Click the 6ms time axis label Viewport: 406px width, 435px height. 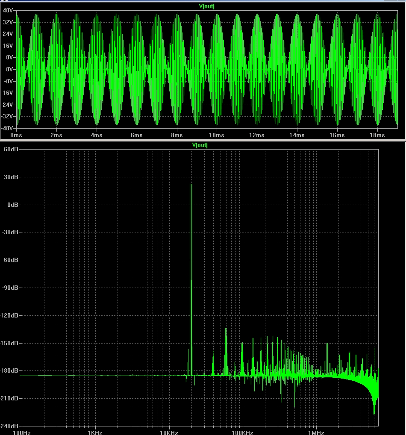(136, 135)
